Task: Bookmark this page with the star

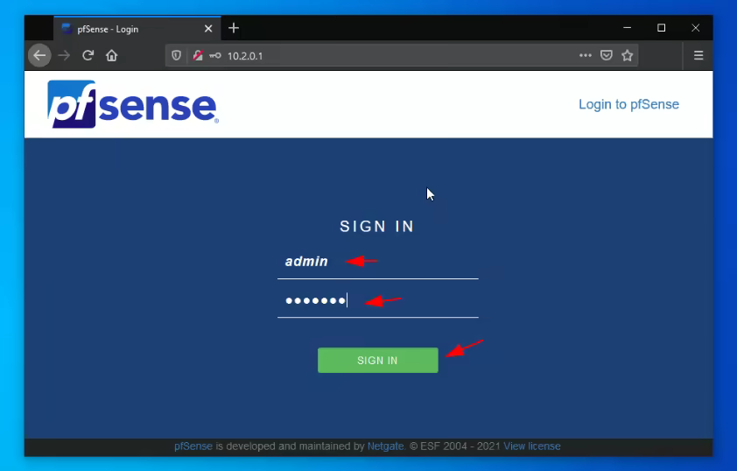Action: coord(627,55)
